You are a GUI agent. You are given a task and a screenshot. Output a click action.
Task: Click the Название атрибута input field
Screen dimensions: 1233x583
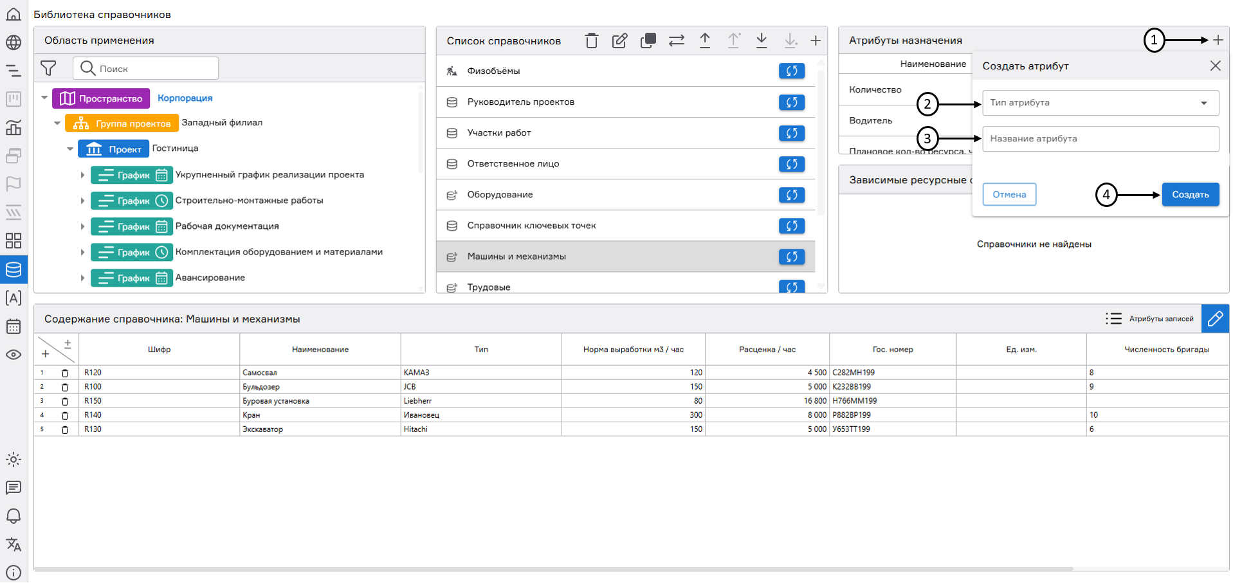click(1100, 139)
